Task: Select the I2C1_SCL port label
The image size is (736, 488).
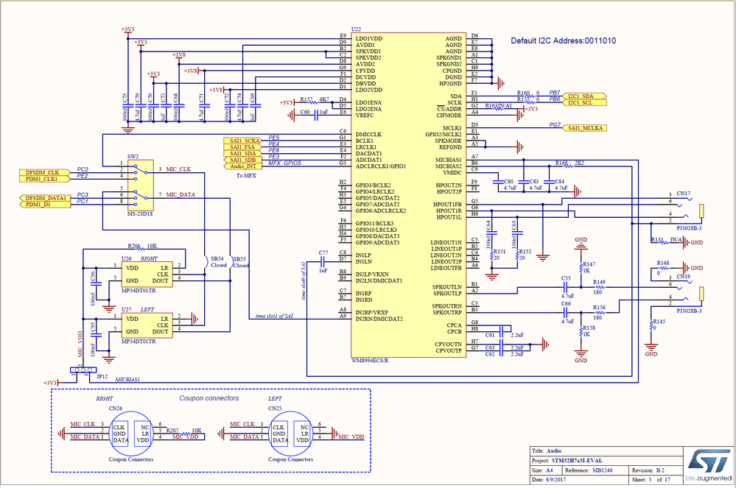Action: [x=584, y=102]
